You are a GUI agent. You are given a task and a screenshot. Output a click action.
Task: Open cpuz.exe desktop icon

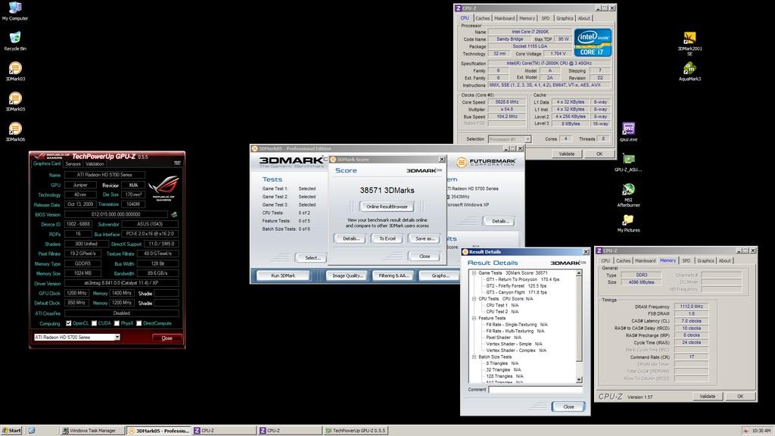pyautogui.click(x=628, y=132)
